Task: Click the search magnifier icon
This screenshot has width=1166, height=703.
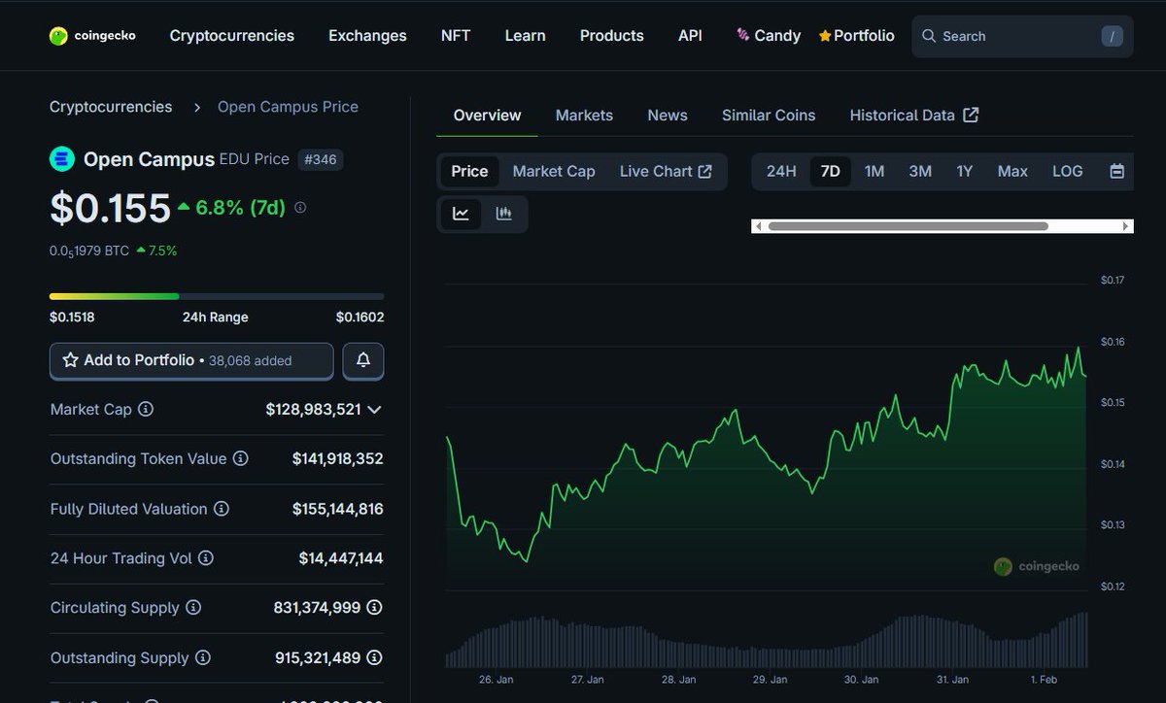Action: (929, 36)
